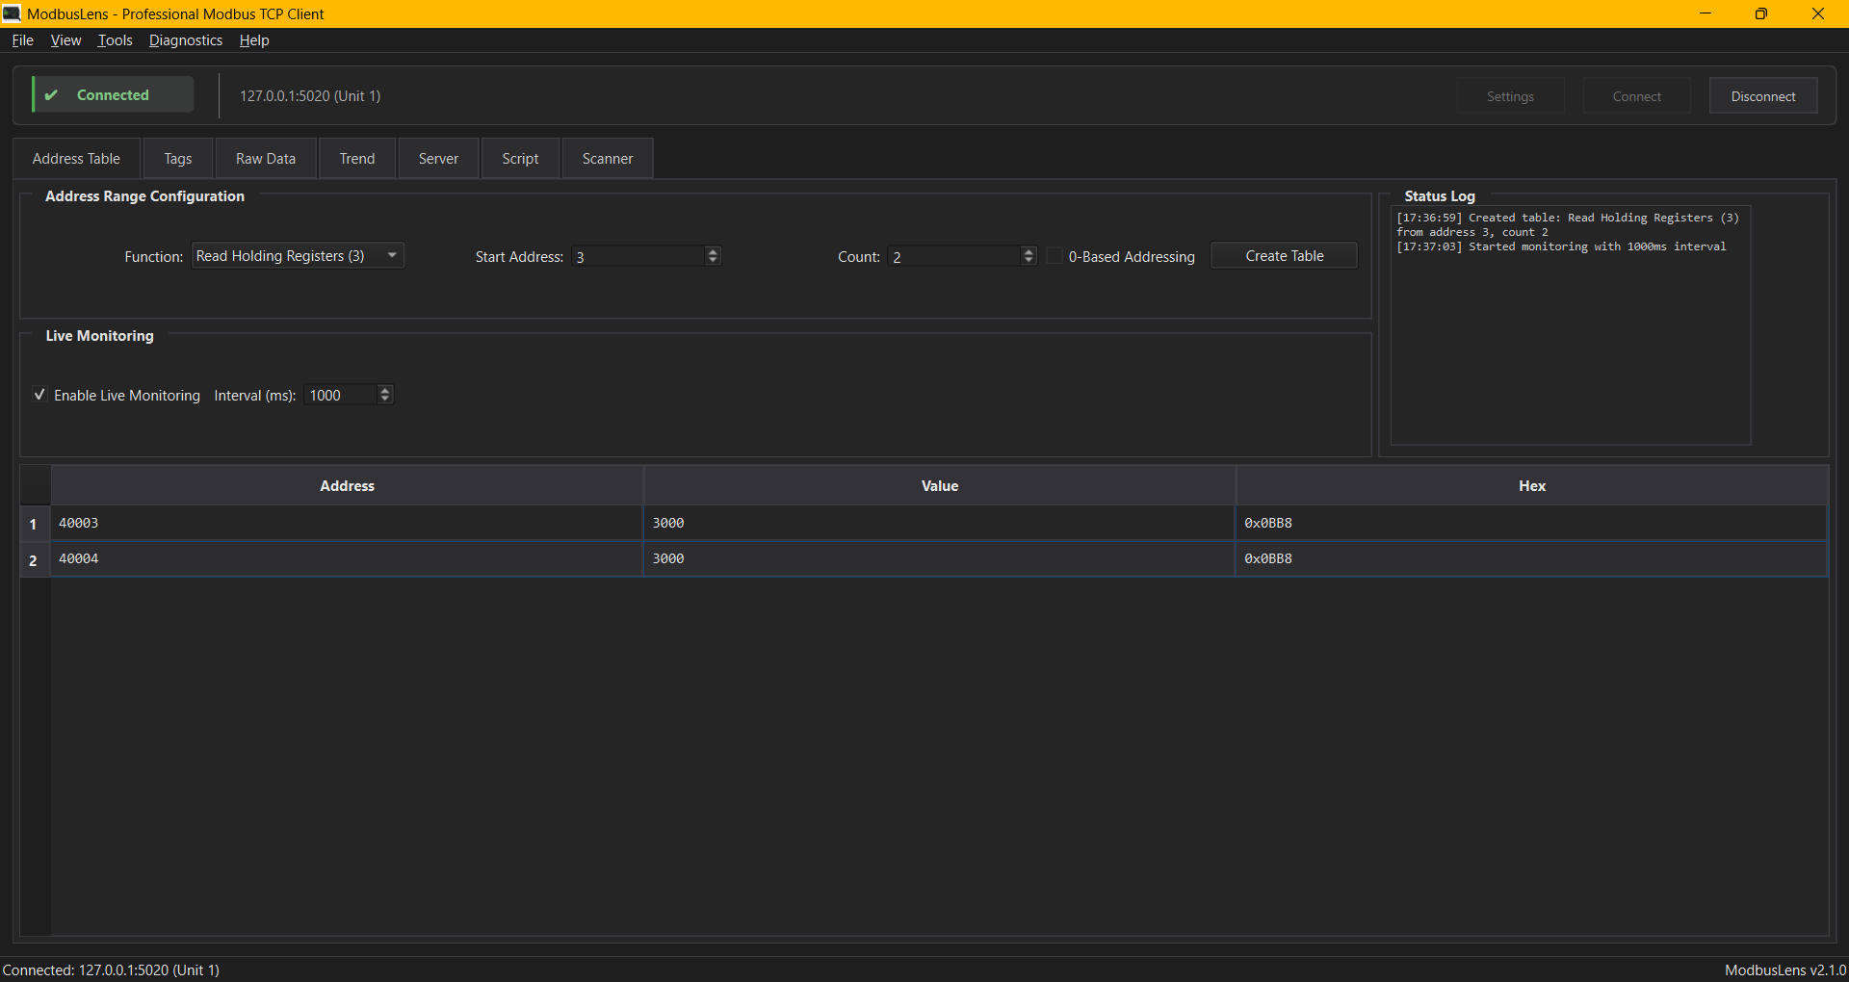Select row header 1 in the table
Image resolution: width=1849 pixels, height=982 pixels.
coord(35,524)
